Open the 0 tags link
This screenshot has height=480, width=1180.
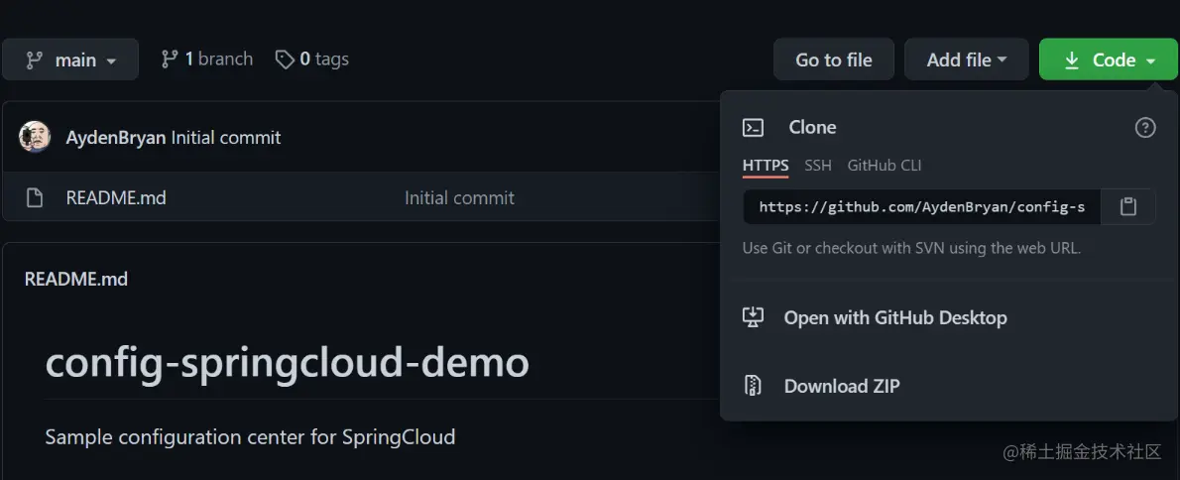click(311, 59)
